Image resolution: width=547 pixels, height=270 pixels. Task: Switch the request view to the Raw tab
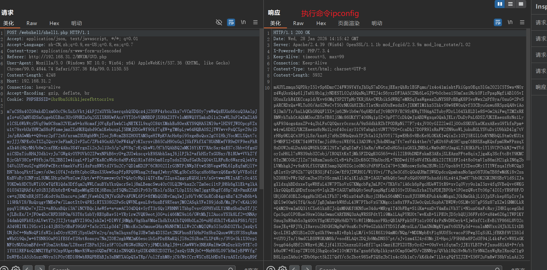(32, 23)
